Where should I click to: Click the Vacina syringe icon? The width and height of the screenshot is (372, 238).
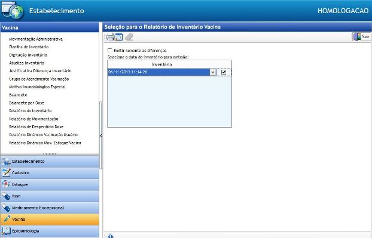click(7, 219)
